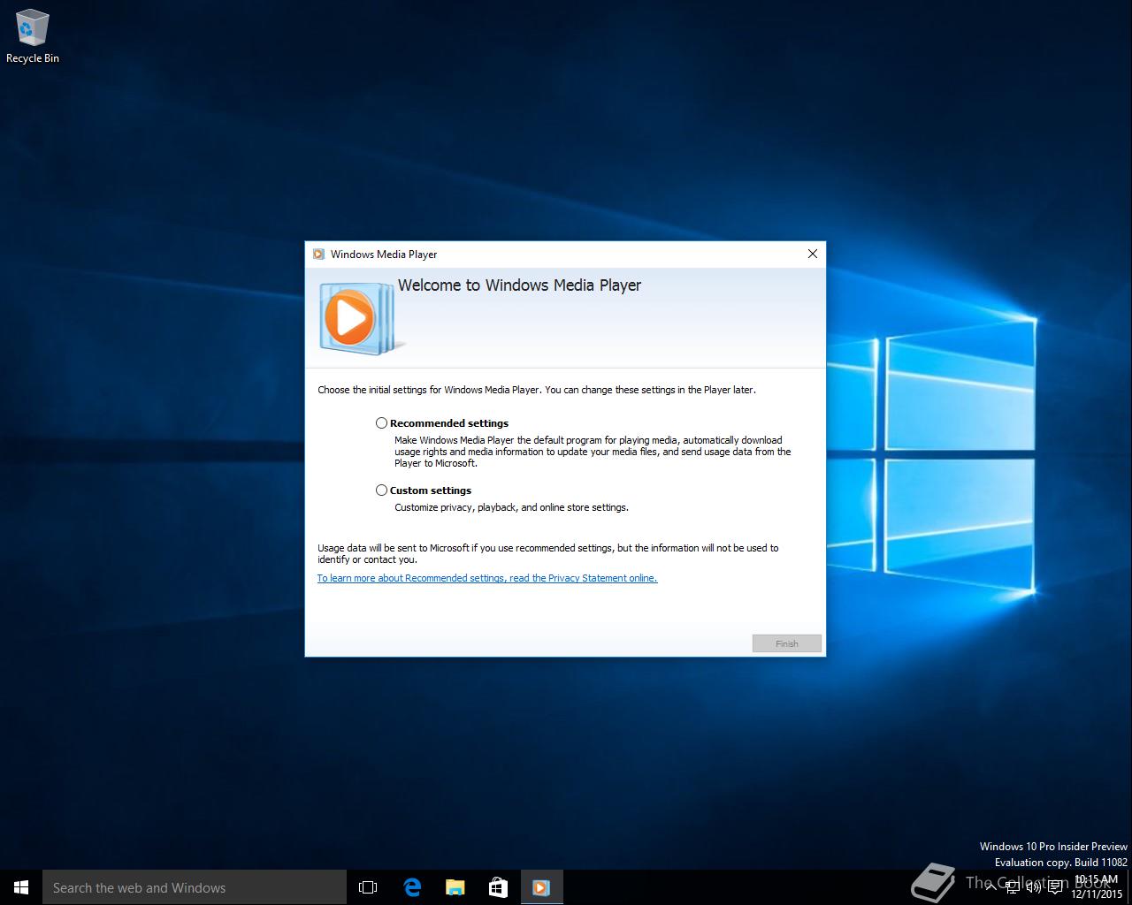This screenshot has width=1132, height=905.
Task: Open the volume speaker tray icon
Action: click(x=1034, y=887)
